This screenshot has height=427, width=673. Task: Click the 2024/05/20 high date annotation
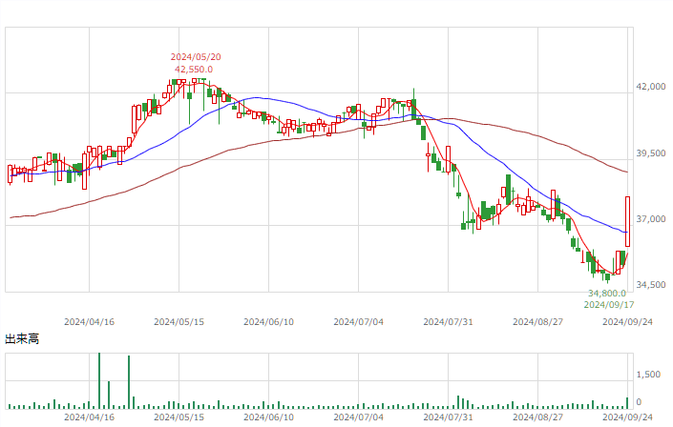pos(196,57)
